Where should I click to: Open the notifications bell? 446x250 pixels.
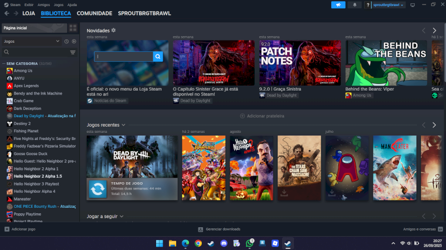tap(355, 4)
